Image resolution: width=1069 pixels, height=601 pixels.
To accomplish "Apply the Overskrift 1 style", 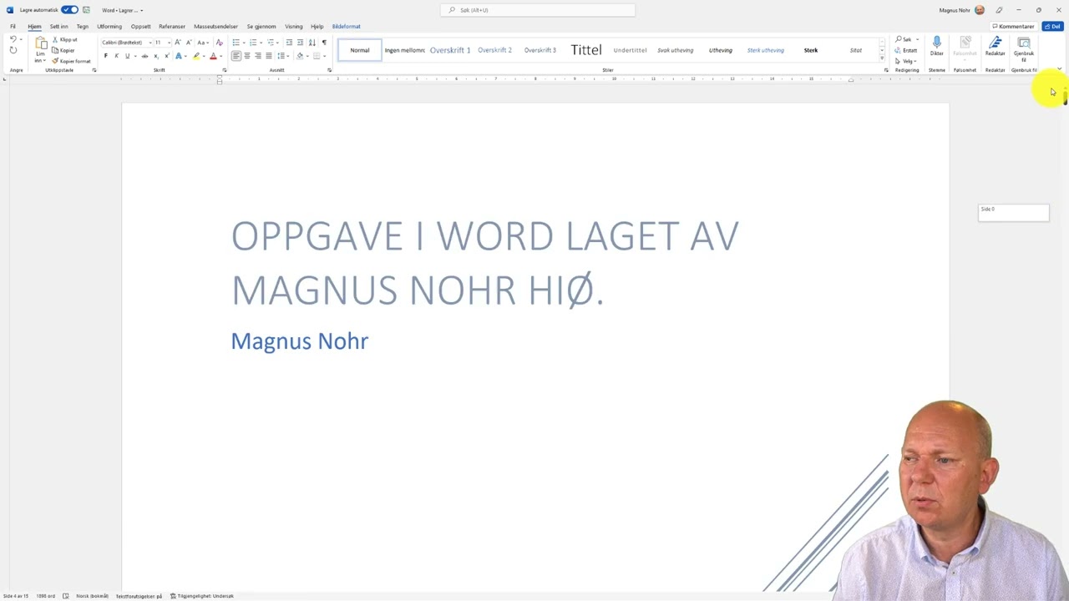I will coord(450,50).
